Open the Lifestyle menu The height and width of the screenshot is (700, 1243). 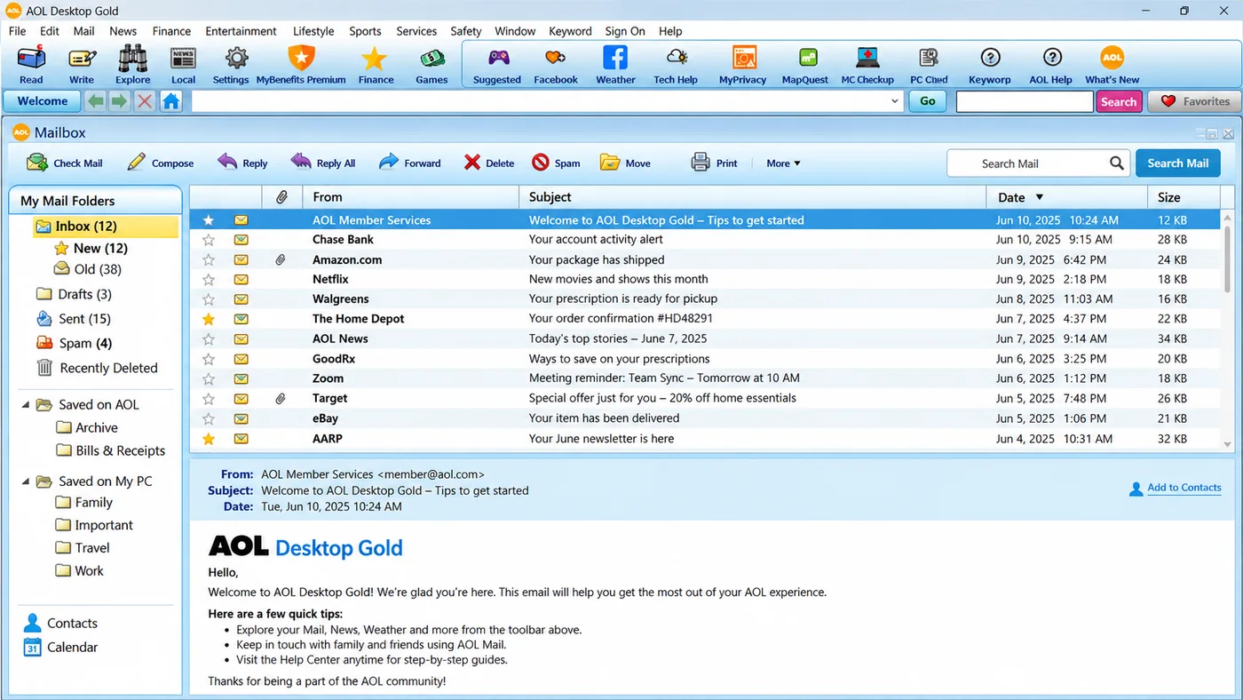click(x=313, y=31)
